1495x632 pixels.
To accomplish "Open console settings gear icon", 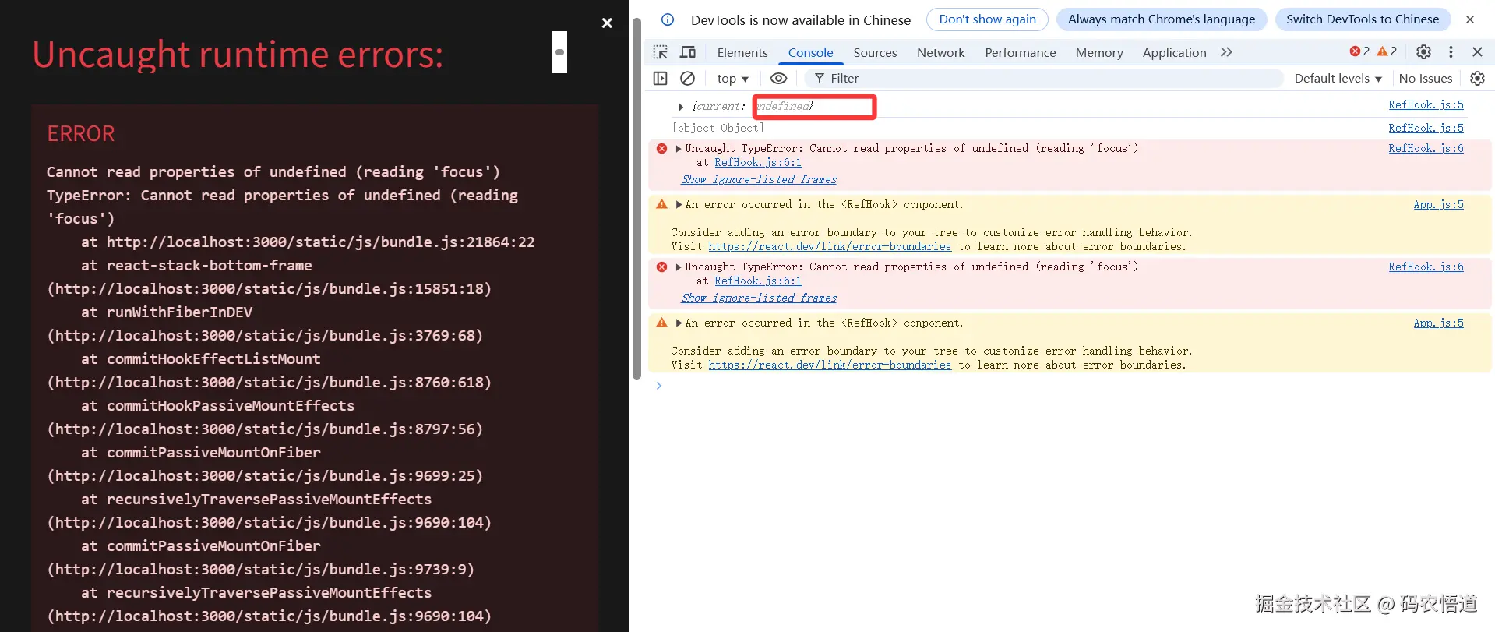I will pos(1477,78).
